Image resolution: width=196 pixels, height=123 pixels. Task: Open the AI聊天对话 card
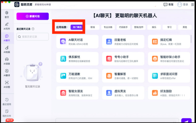[x=77, y=42]
